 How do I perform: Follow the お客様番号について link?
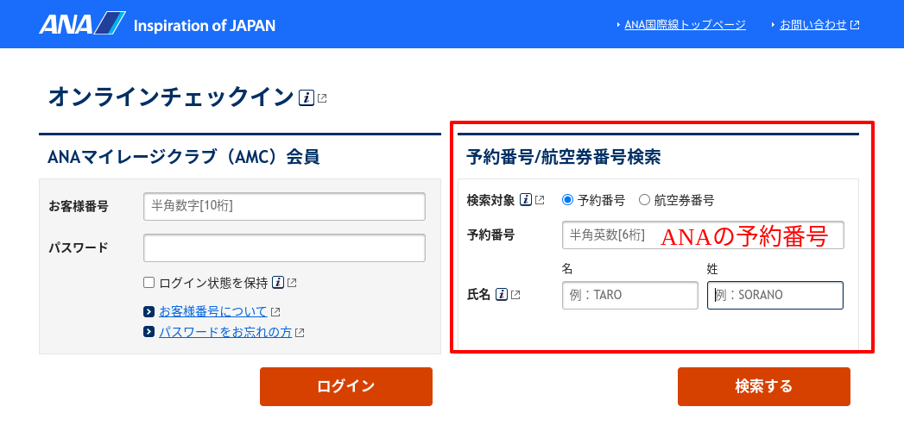[x=213, y=311]
